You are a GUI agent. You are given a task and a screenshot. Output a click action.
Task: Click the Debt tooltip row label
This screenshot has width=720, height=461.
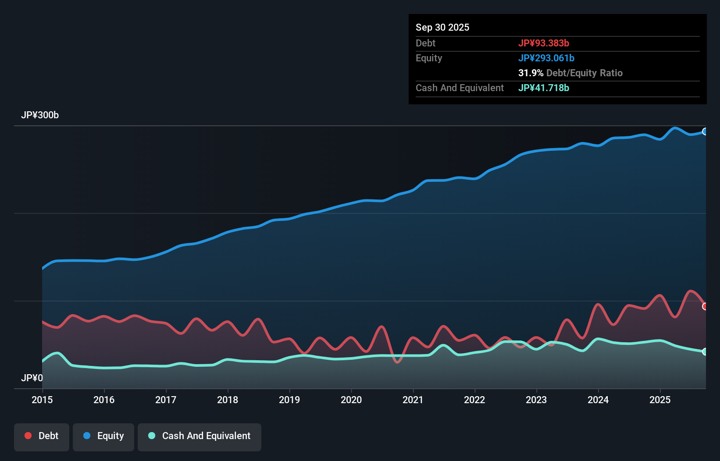[x=425, y=43]
